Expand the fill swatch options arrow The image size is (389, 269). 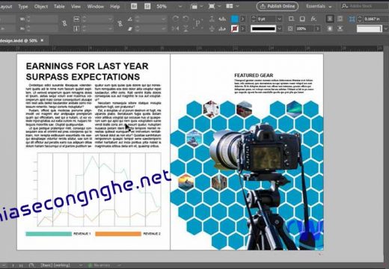pyautogui.click(x=242, y=19)
